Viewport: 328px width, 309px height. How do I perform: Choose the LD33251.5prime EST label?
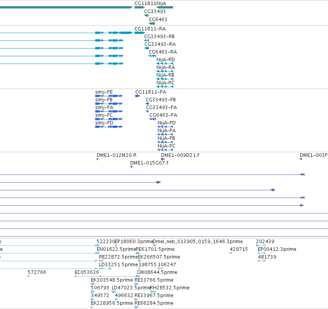coord(118,265)
